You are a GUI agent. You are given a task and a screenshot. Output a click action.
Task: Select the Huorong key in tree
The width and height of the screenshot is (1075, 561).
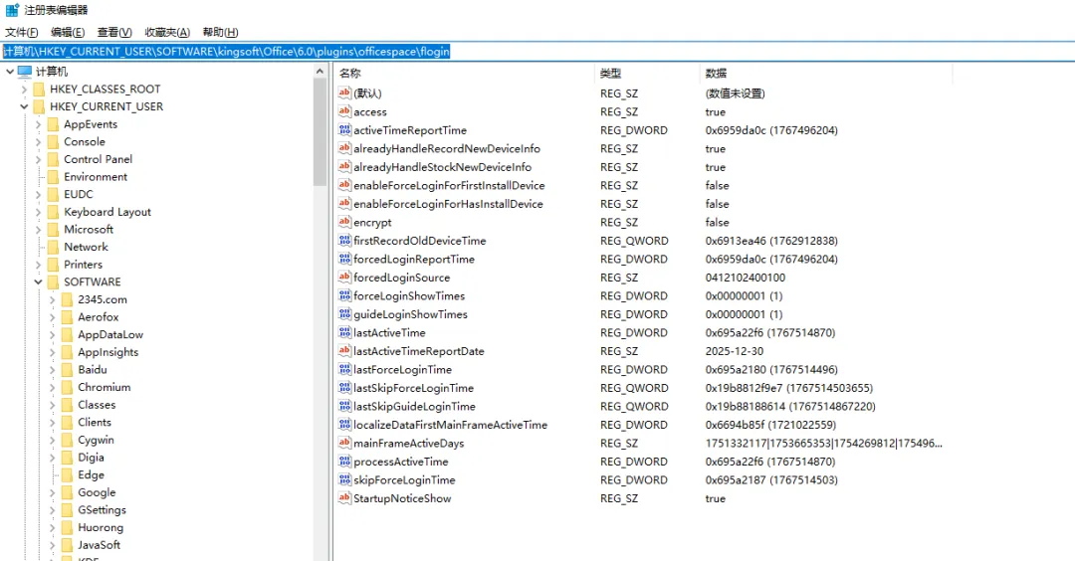(101, 527)
